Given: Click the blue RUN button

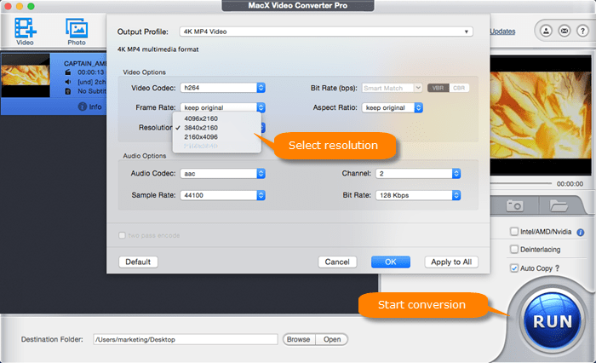Looking at the screenshot, I should click(553, 321).
